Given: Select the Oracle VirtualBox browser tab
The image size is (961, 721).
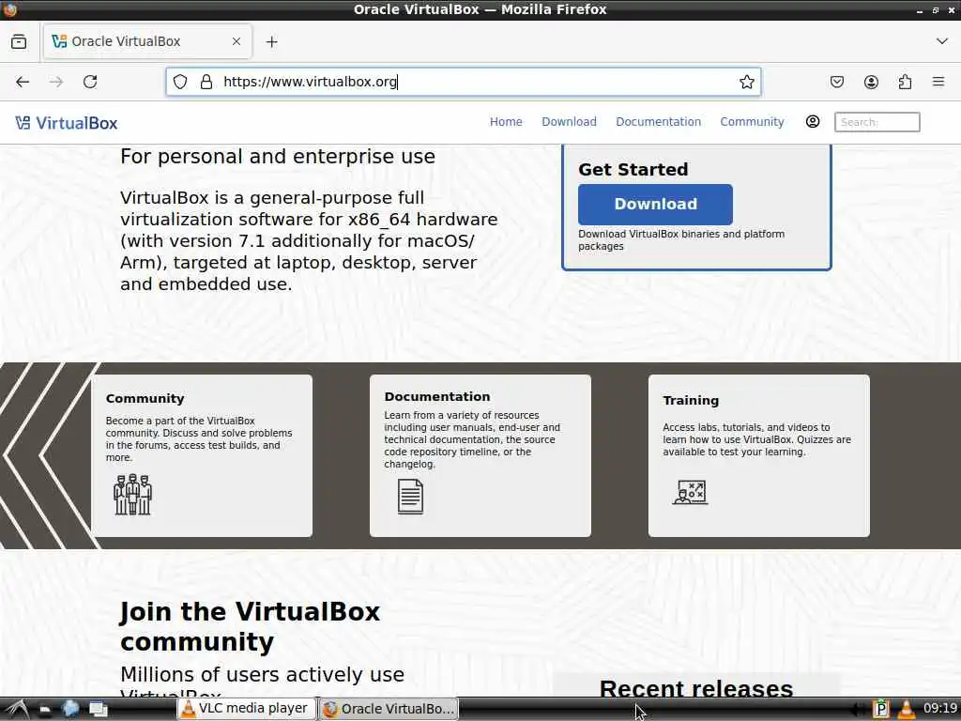Looking at the screenshot, I should point(146,41).
